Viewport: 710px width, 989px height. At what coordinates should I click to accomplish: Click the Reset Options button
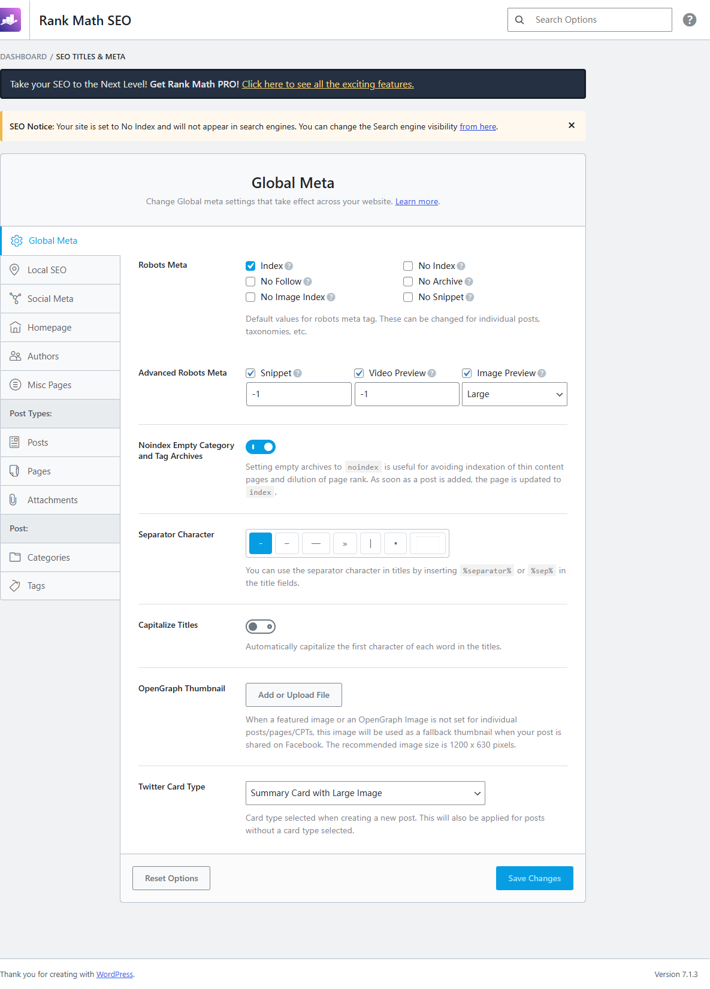171,878
